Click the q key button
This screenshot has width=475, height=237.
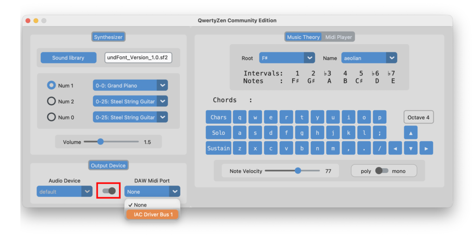pos(240,117)
